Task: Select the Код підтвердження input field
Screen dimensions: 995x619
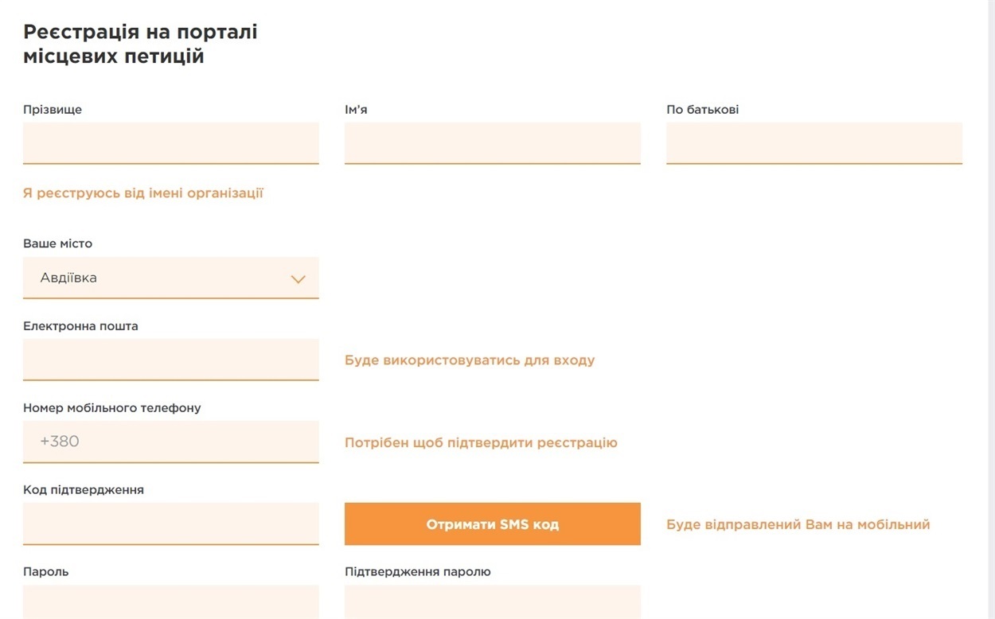Action: 171,524
